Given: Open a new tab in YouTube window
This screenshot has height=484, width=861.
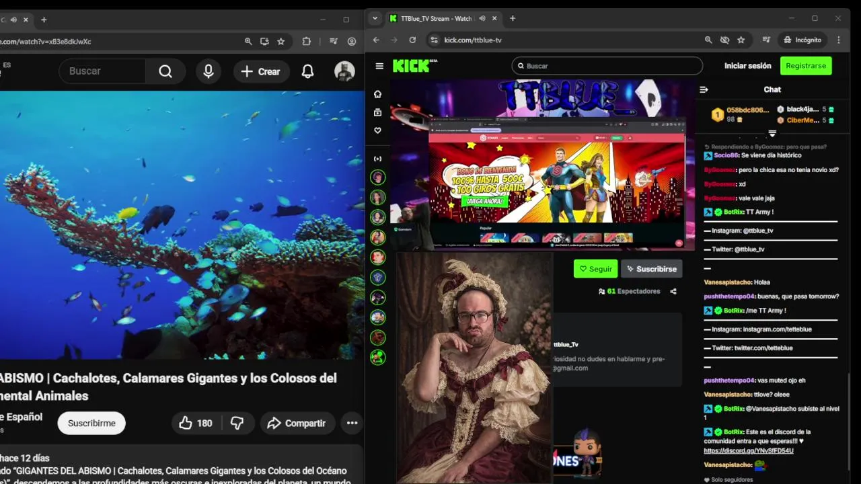Looking at the screenshot, I should click(44, 19).
